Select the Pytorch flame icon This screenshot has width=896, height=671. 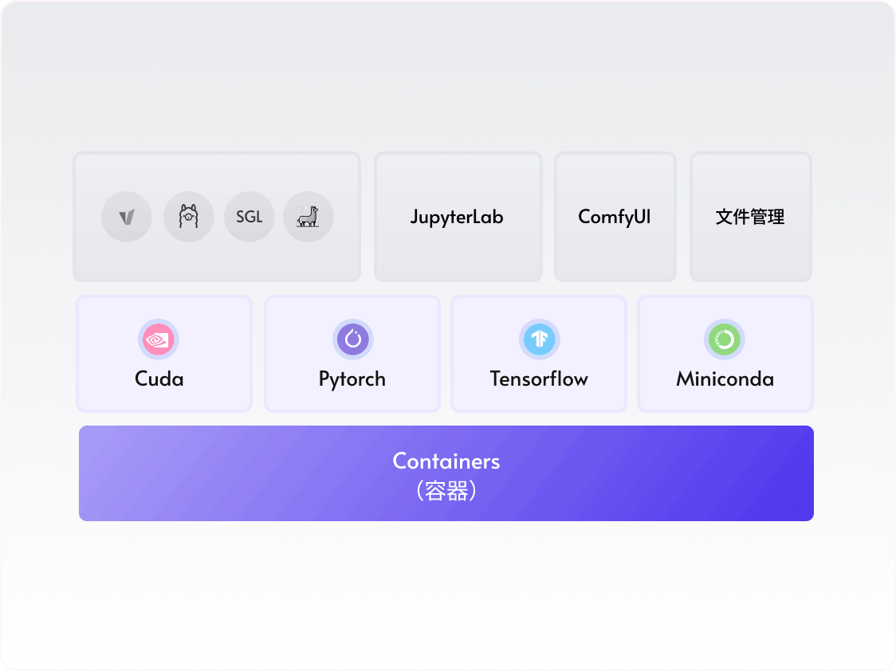click(352, 338)
